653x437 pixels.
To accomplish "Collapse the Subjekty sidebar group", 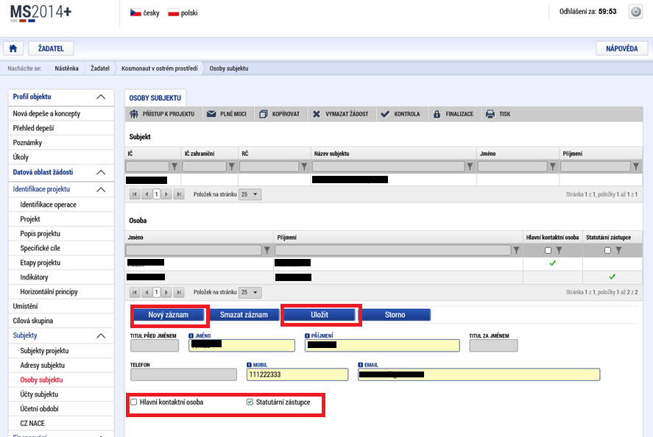I will [101, 336].
